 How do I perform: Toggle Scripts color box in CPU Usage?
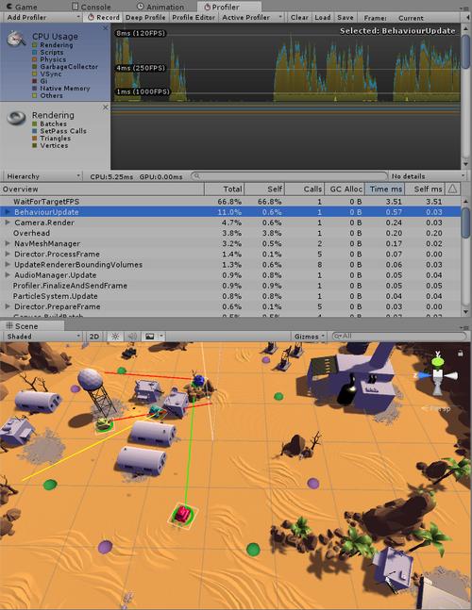click(35, 53)
